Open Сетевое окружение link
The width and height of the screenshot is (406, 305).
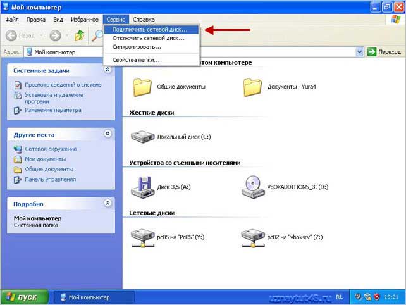[51, 149]
